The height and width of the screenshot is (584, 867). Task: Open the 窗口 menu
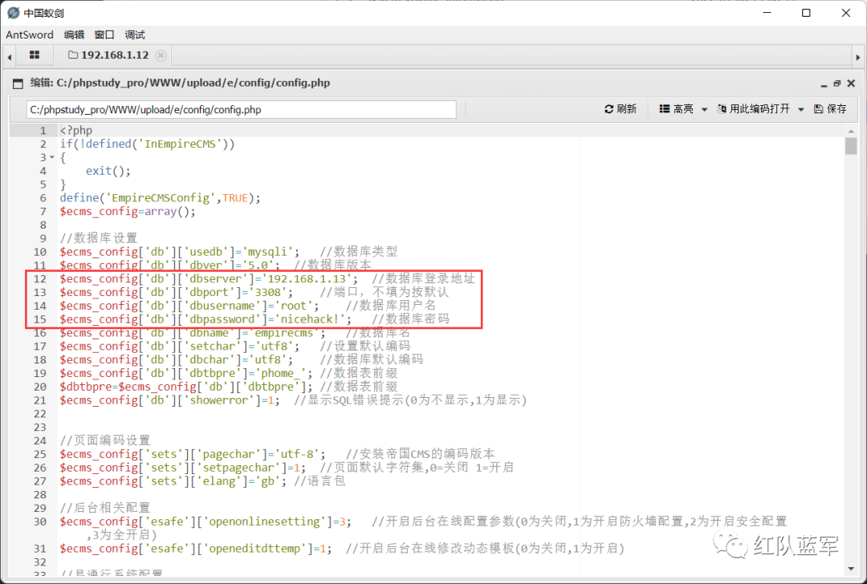pyautogui.click(x=104, y=34)
